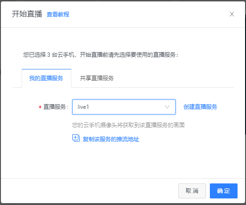Click the red required asterisk before 直播服务

tap(40, 107)
